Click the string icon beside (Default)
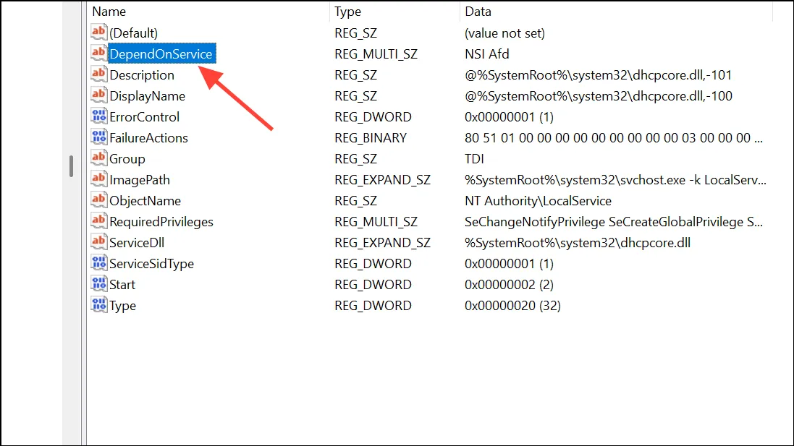 pos(98,33)
